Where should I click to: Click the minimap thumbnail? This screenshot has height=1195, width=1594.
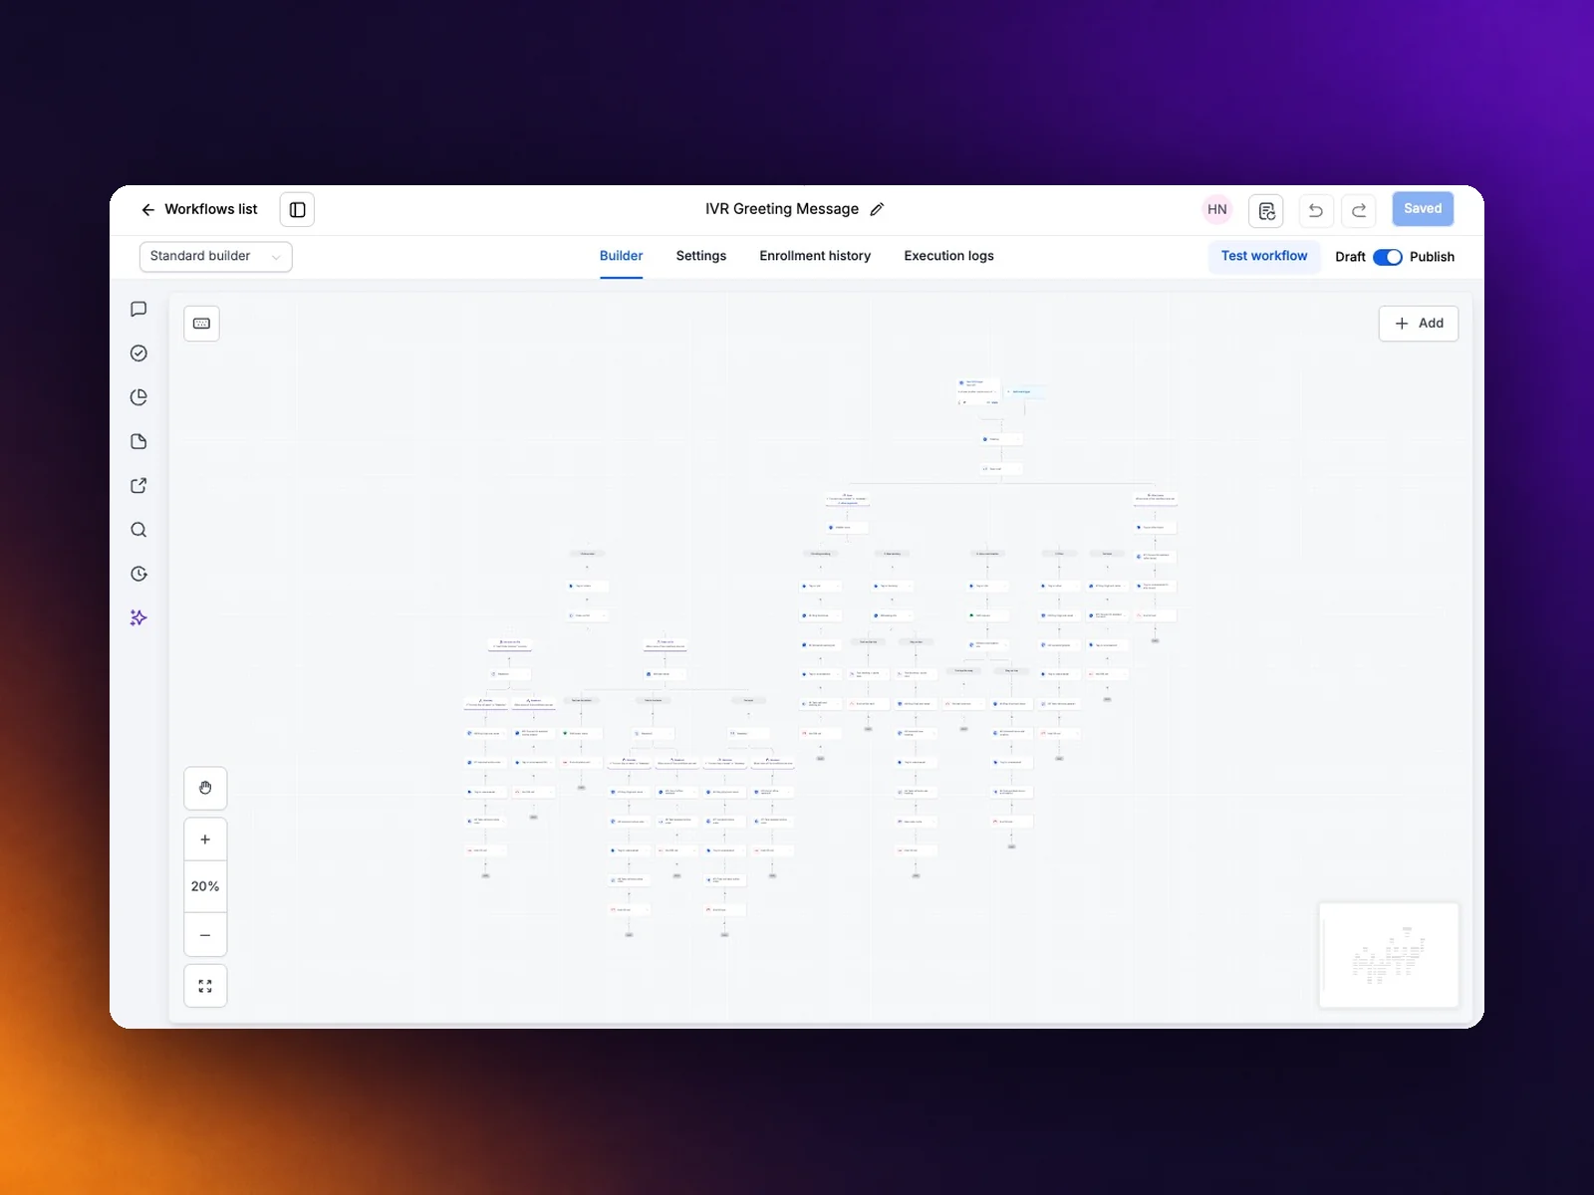coord(1389,955)
